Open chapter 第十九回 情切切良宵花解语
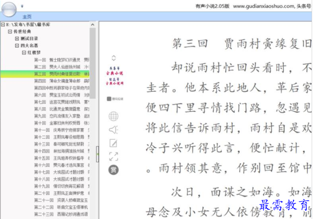313x219 pixels. pos(62,186)
